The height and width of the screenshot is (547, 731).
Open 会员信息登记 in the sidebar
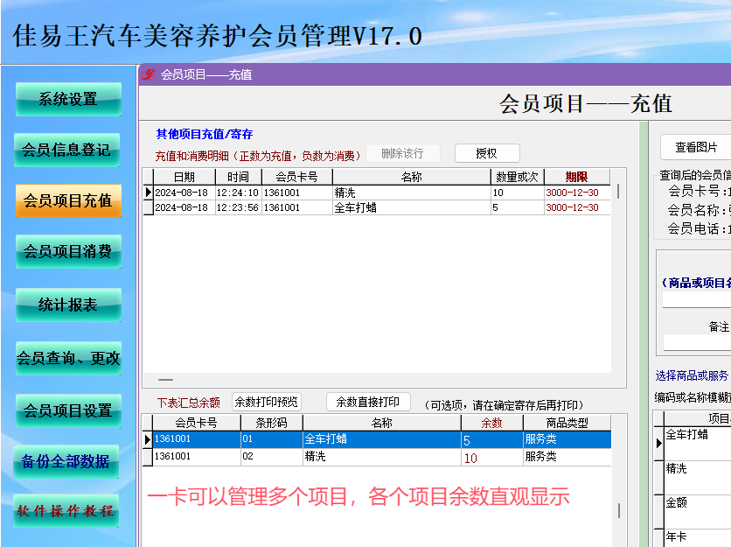coord(67,150)
